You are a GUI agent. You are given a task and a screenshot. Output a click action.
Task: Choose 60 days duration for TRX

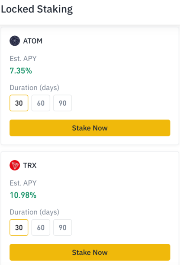tap(41, 227)
